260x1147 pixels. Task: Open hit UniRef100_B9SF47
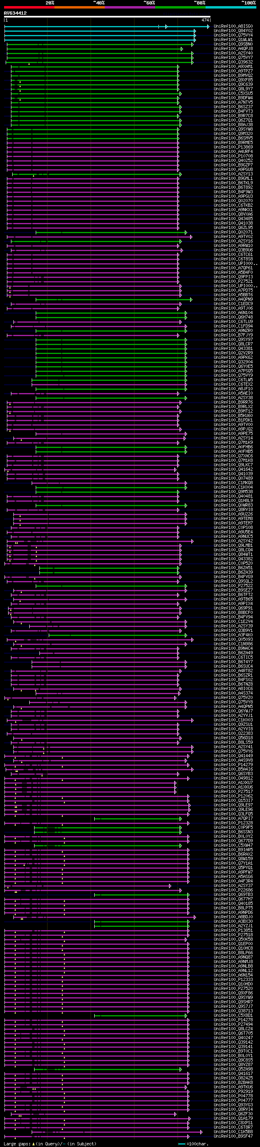coord(233,1136)
